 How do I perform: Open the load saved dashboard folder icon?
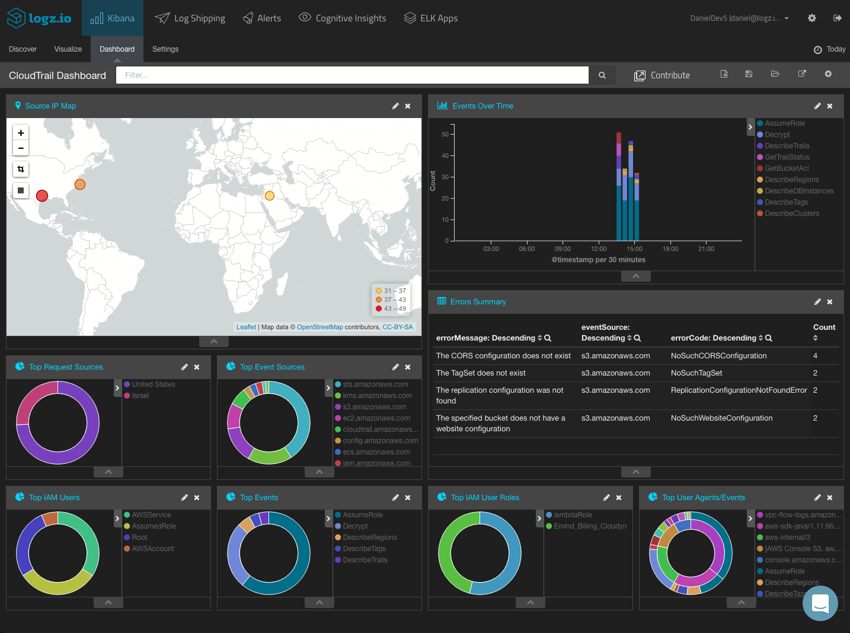[x=775, y=74]
